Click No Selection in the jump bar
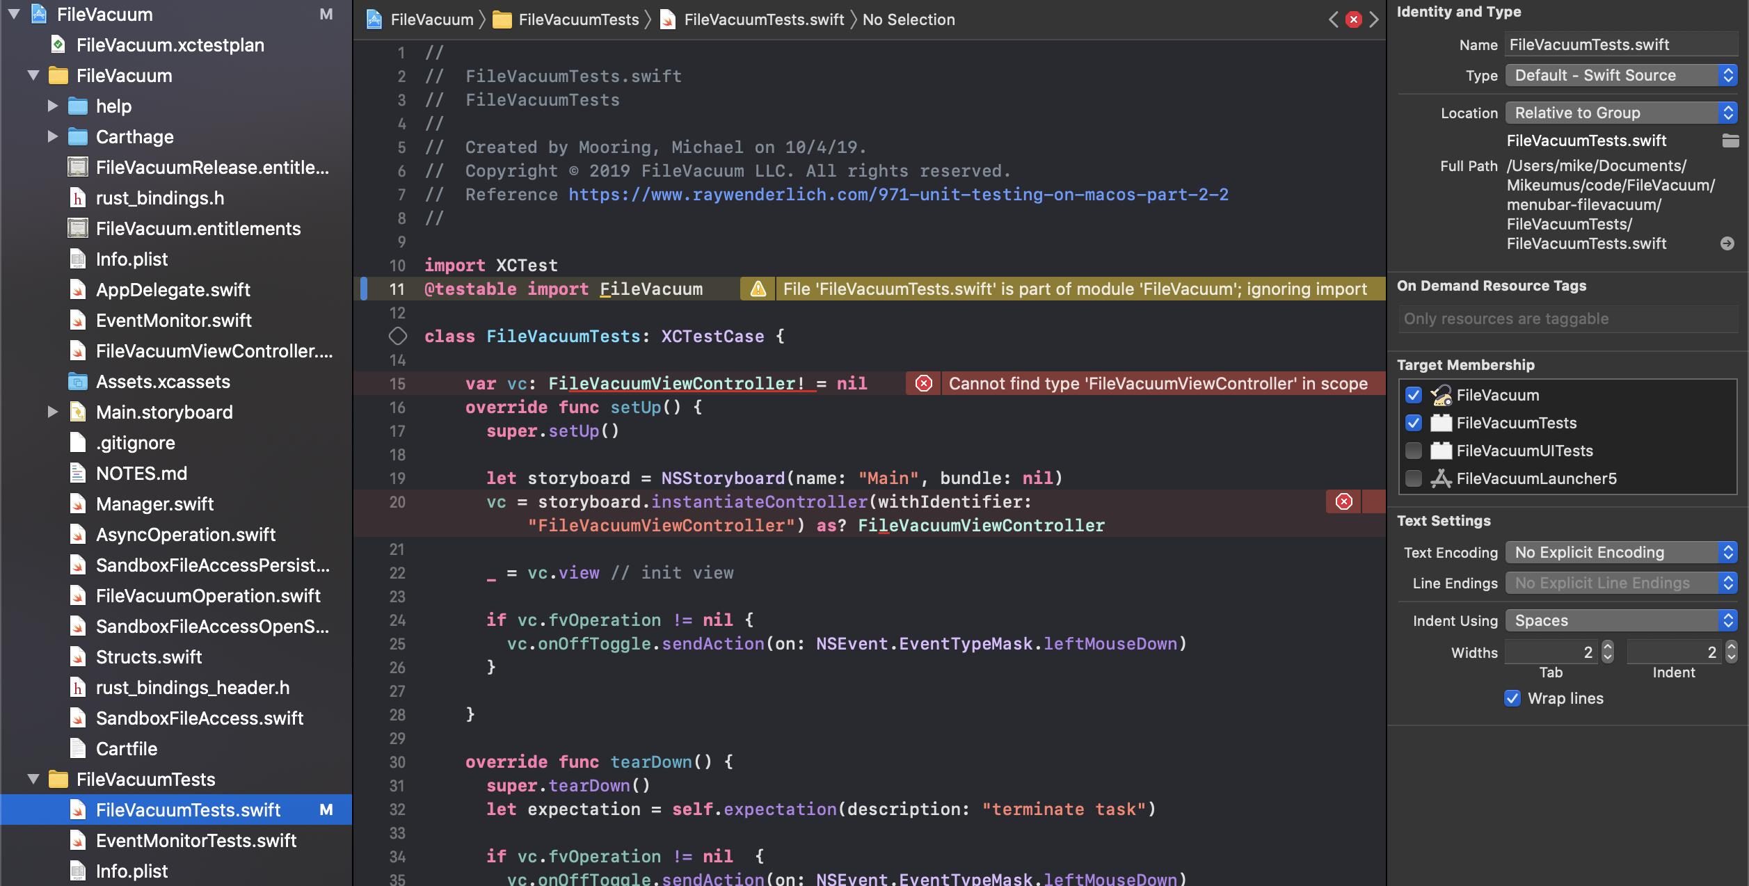 (x=908, y=19)
